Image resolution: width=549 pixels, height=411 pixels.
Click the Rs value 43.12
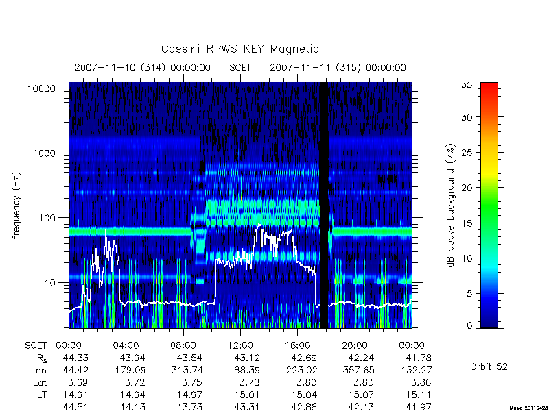247,358
